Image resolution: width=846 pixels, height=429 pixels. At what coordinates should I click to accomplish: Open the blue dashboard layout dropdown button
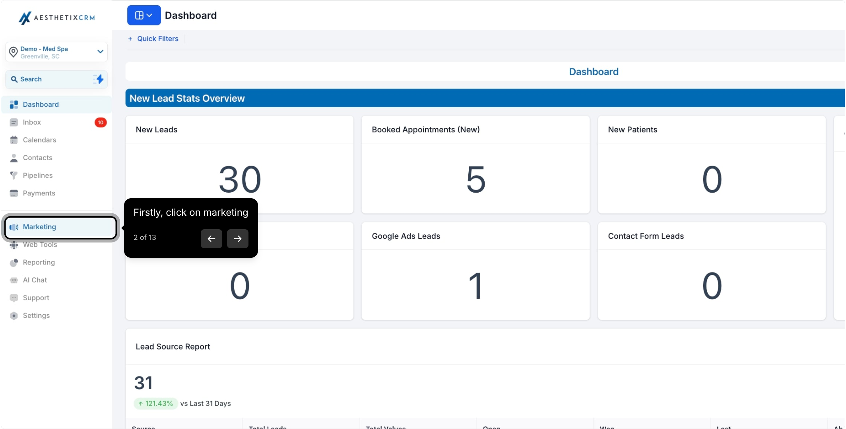click(144, 15)
